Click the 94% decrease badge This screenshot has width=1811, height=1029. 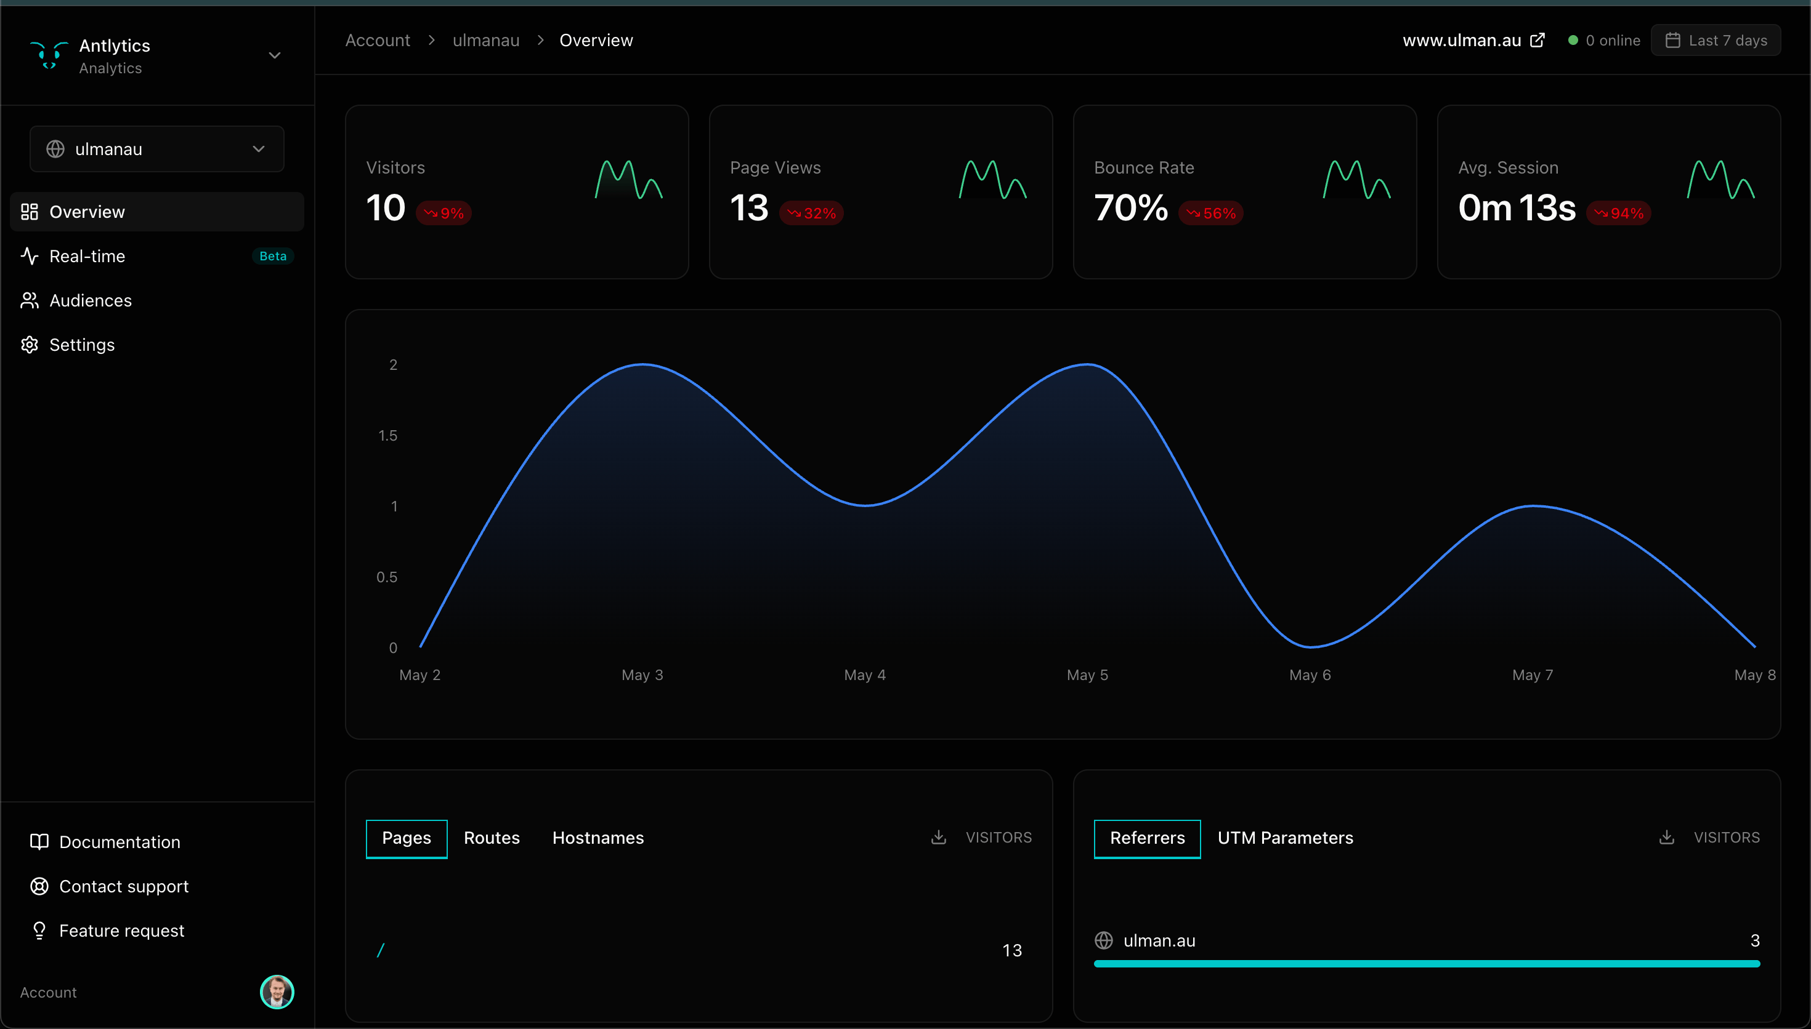(1619, 214)
